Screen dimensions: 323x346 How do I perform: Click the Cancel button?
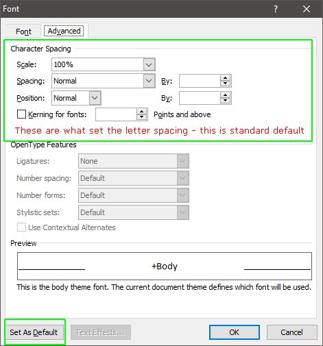point(292,332)
